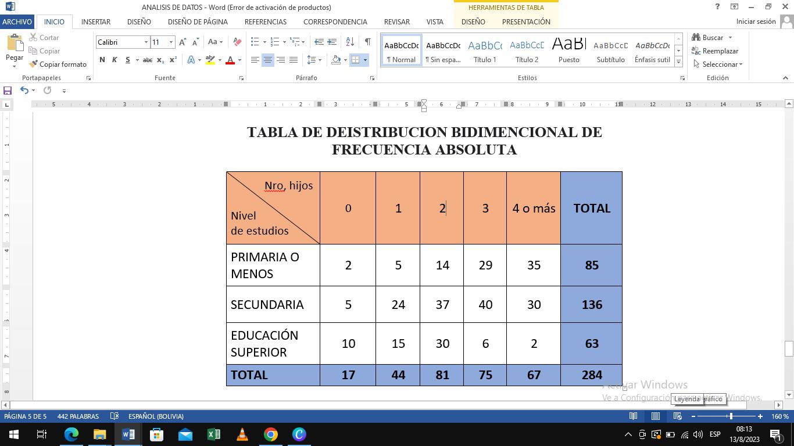This screenshot has width=794, height=446.
Task: Open the Change Case (Aa) dropdown
Action: tap(215, 42)
